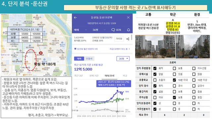Click the highlighted 문정중 90.6 text
Screen dimensions: 212x119
173,23
